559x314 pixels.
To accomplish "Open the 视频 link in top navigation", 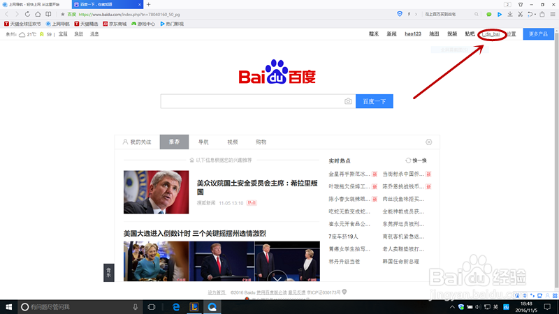I will coord(452,33).
